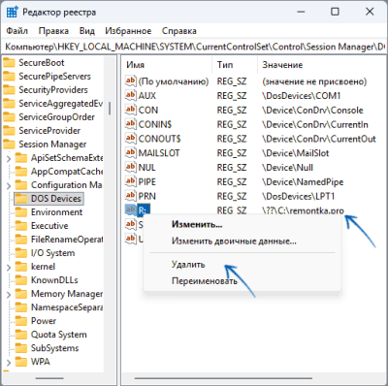Click the tree pane vertical scrollbar thumb
This screenshot has height=386, width=388.
(x=110, y=109)
